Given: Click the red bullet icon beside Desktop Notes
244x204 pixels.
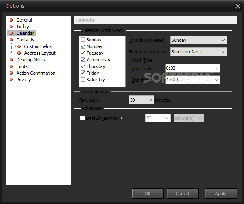Looking at the screenshot, I should pyautogui.click(x=11, y=60).
